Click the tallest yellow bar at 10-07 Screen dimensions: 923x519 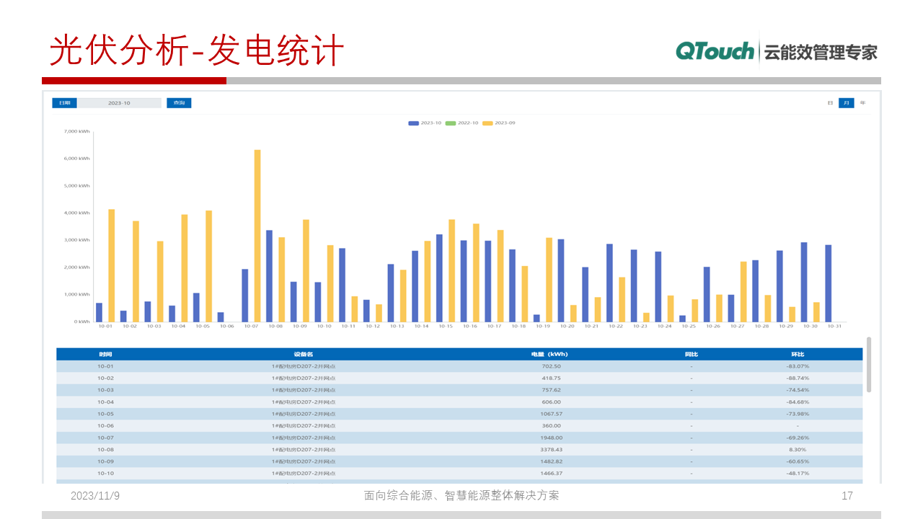[256, 231]
